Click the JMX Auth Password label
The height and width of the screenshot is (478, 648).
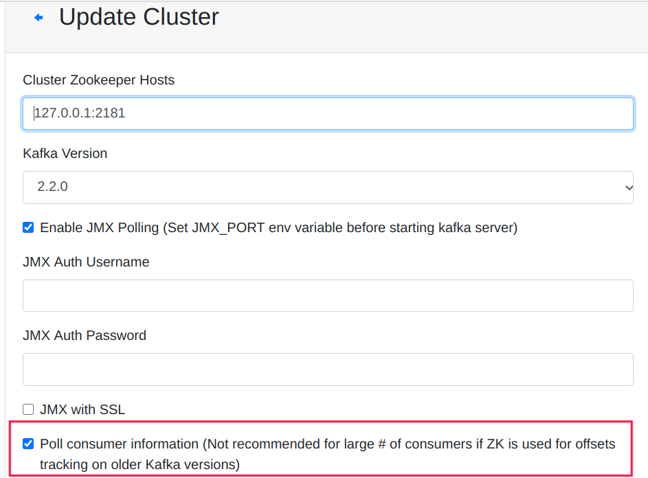(85, 335)
